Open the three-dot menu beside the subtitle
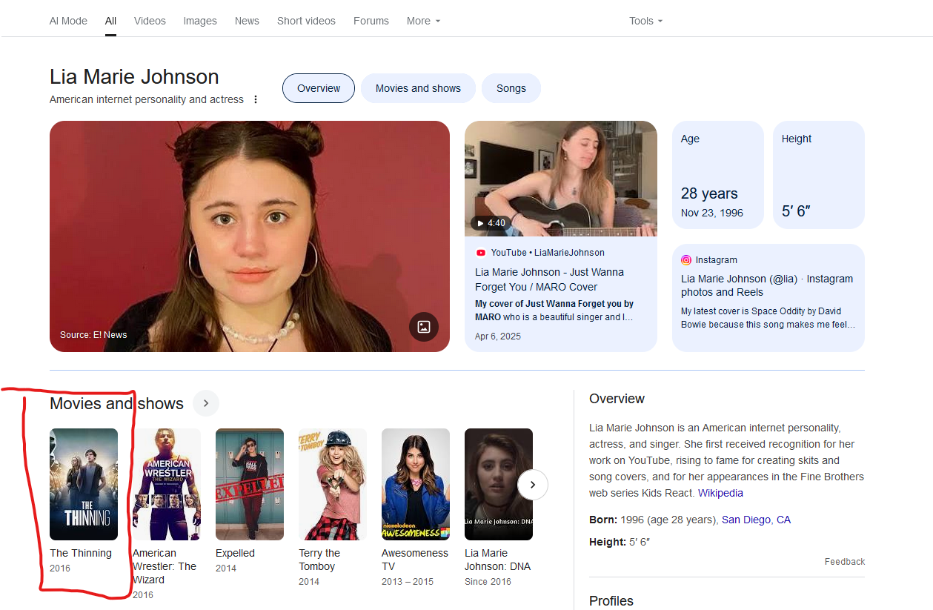Viewport: 933px width, 610px height. tap(256, 99)
